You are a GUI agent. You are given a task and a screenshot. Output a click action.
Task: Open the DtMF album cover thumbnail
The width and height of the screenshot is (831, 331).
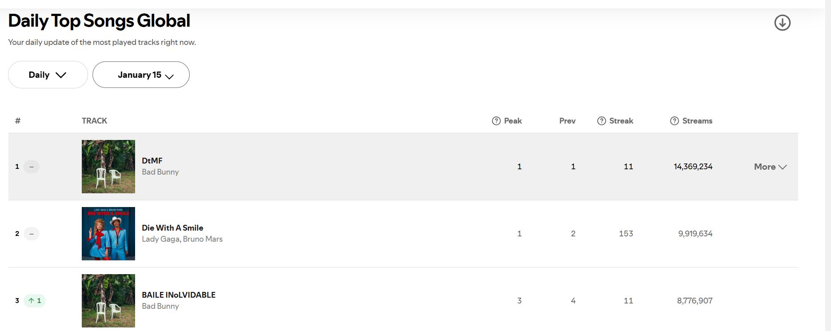108,167
